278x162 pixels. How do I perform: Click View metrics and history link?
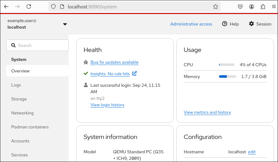(207, 112)
